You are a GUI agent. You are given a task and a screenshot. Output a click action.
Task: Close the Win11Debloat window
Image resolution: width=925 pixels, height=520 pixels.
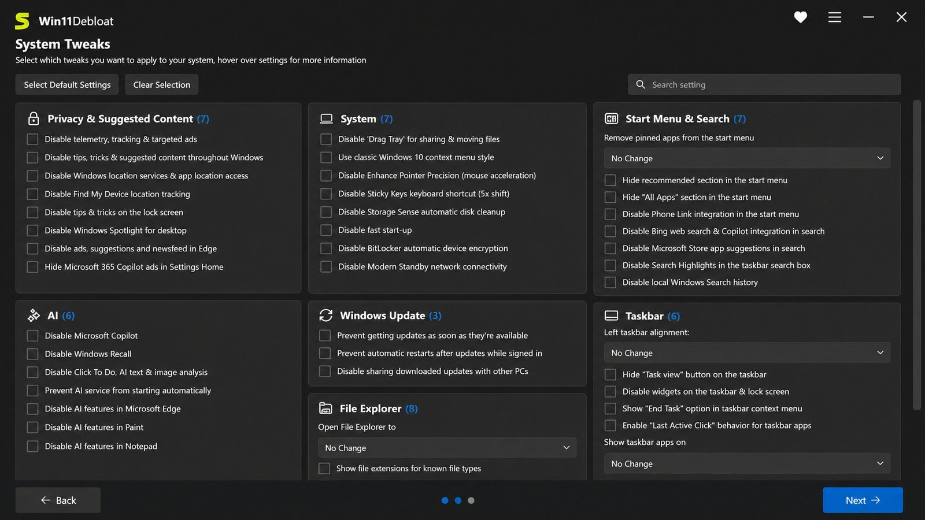pyautogui.click(x=901, y=17)
